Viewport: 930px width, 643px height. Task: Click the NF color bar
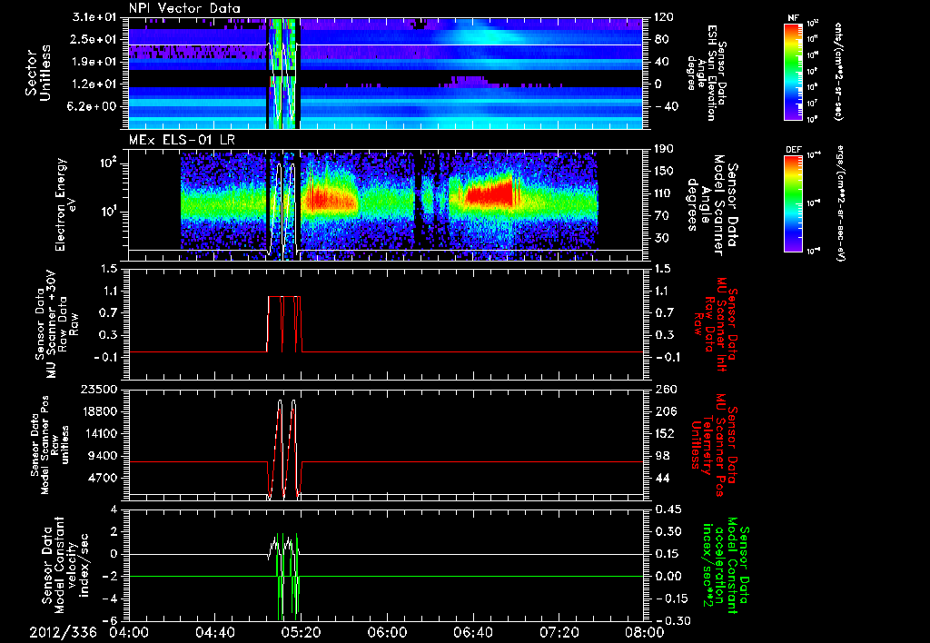794,71
